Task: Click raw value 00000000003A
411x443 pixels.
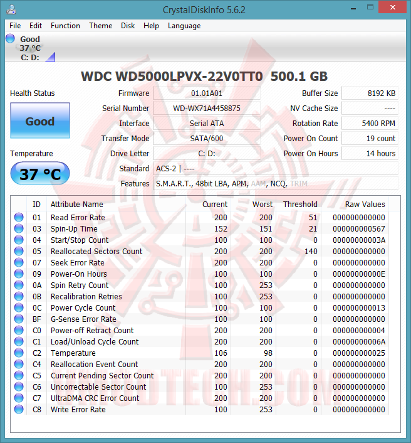Action: coord(358,240)
